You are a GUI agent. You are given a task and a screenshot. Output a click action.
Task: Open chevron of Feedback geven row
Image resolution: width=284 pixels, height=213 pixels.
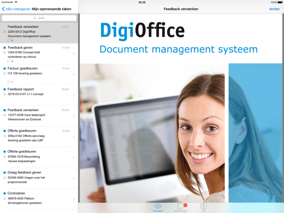click(74, 54)
